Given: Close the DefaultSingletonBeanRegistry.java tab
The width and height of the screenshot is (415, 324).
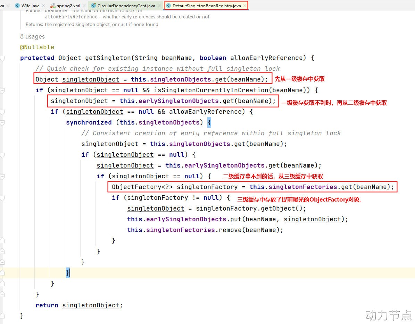Looking at the screenshot, I should click(245, 6).
